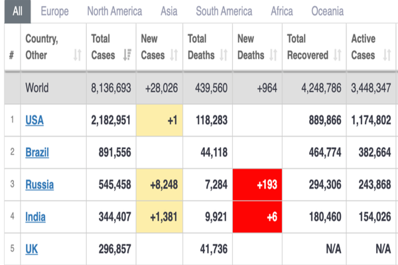This screenshot has height=265, width=398.
Task: Click the Total Cases sort icon
Action: (126, 56)
